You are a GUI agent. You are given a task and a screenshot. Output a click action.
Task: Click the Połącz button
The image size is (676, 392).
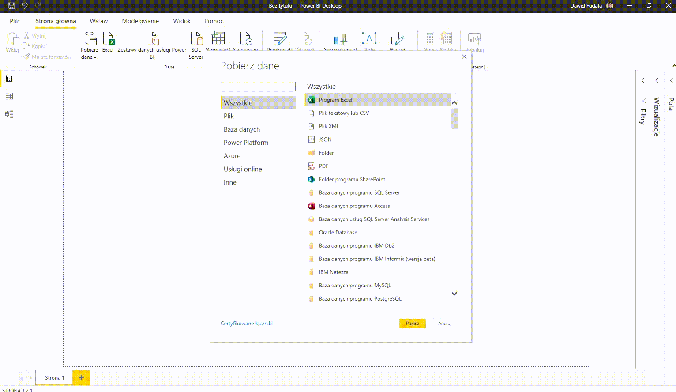[x=413, y=324]
